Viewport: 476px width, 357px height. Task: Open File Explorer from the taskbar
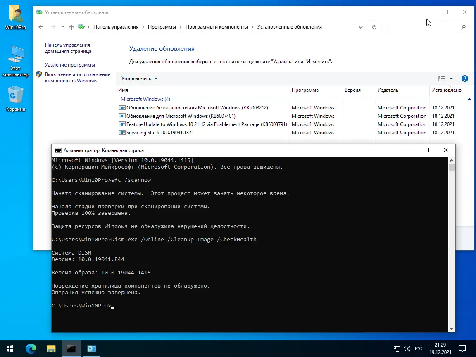tap(51, 349)
